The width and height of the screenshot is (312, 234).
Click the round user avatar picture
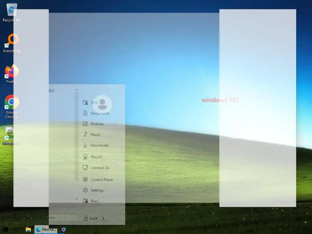coord(102,105)
